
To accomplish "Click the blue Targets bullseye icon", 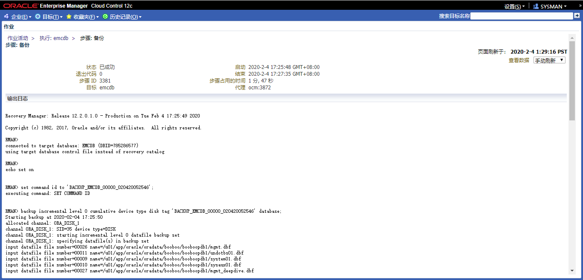I will (38, 17).
